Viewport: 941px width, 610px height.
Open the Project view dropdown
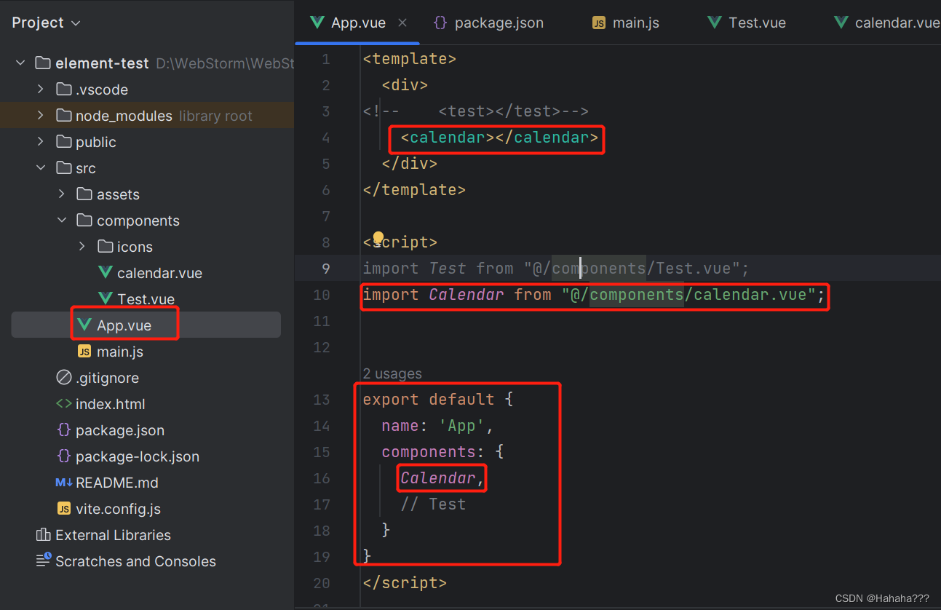click(46, 23)
